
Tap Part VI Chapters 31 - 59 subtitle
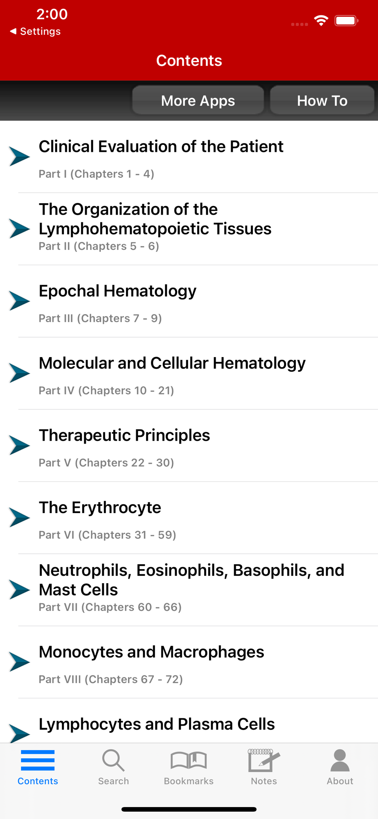(x=107, y=535)
